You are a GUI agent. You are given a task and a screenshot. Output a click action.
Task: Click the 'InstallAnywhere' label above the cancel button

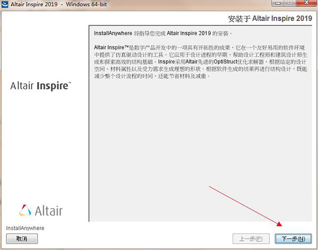click(25, 228)
